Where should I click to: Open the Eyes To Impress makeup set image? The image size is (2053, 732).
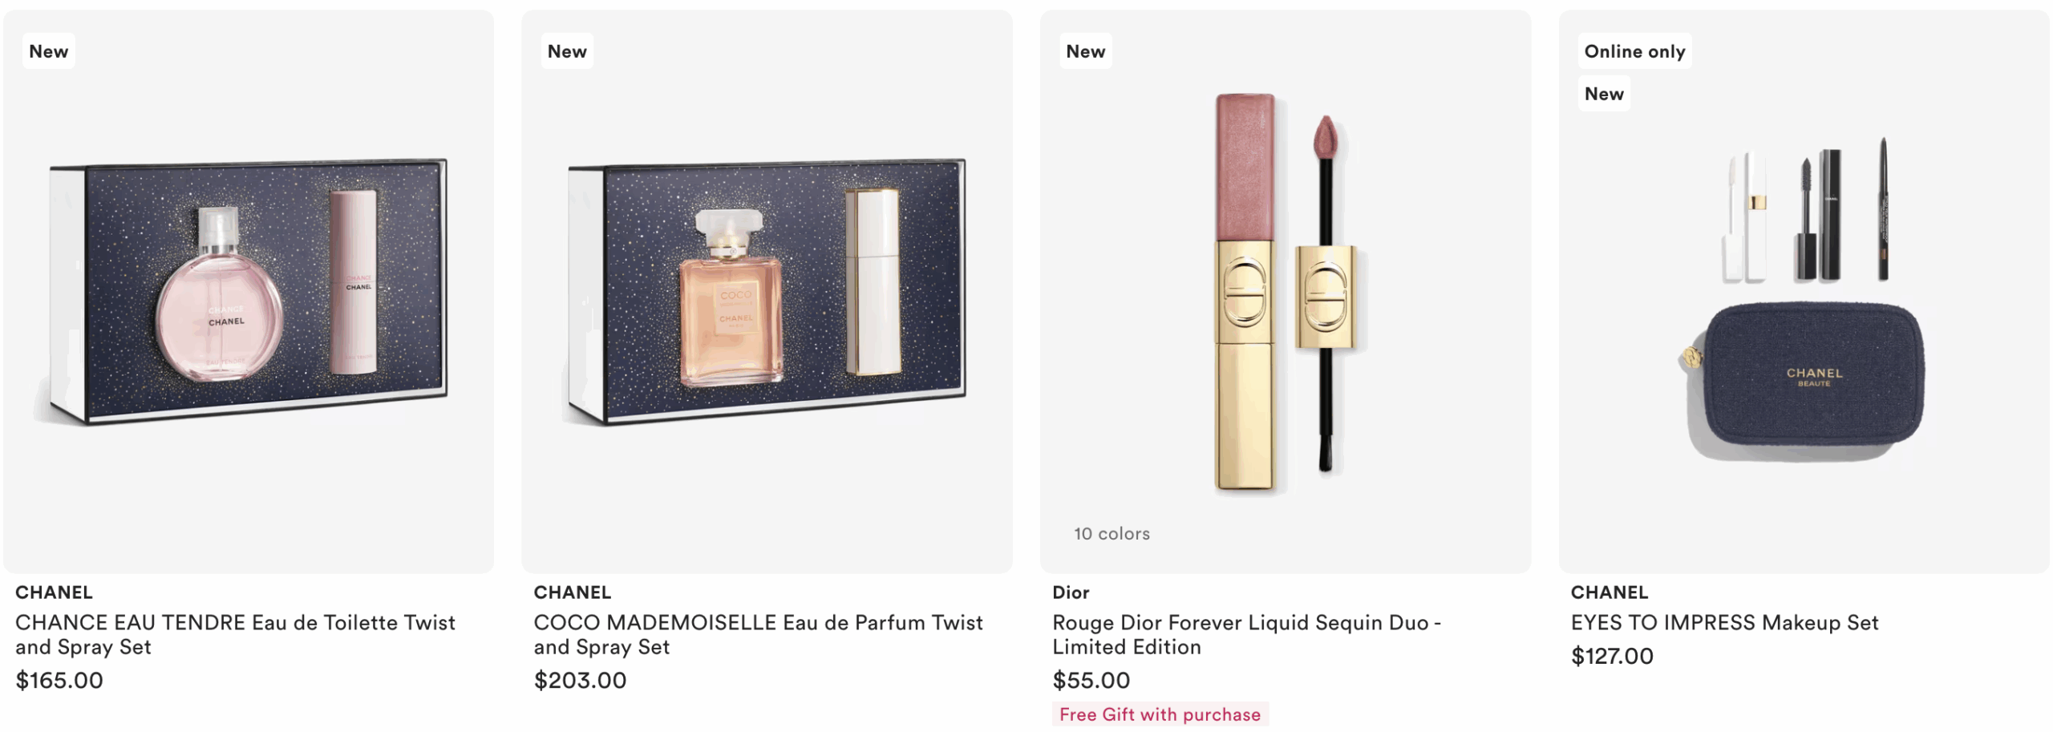click(x=1804, y=291)
